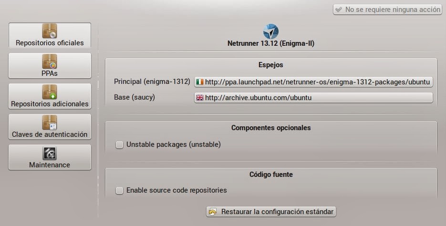Click checkmark icon in action button
Screen dimensions: 446x226
(x=339, y=10)
